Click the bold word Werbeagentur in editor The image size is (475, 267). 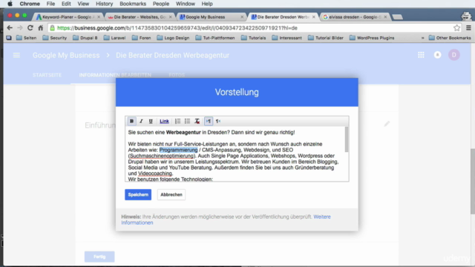pyautogui.click(x=183, y=132)
